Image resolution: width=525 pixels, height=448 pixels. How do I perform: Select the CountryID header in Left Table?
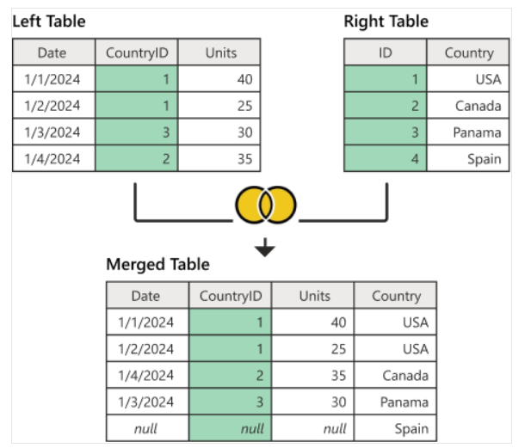point(137,52)
